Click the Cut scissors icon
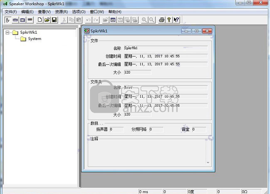 tap(64, 20)
